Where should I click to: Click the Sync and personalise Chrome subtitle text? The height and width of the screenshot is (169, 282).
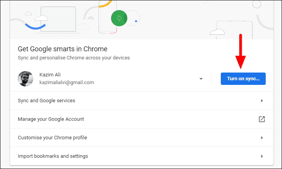click(74, 58)
